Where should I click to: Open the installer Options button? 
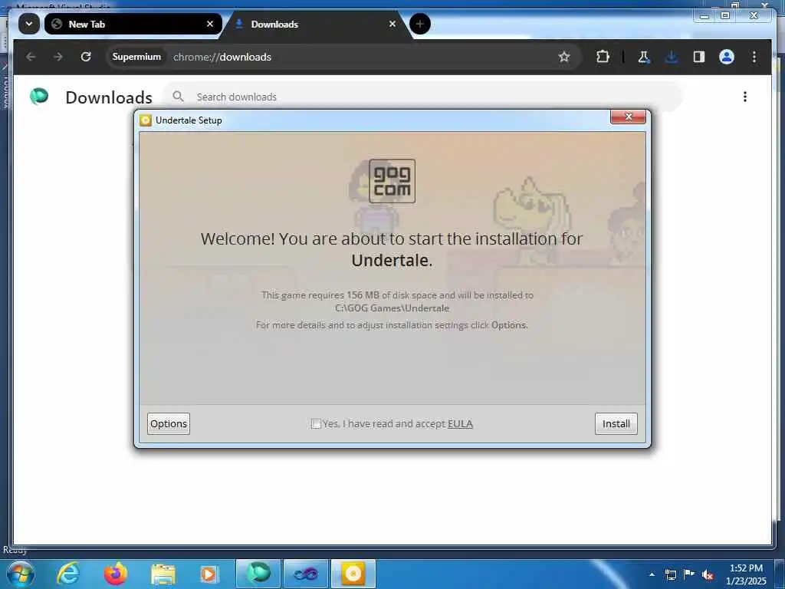pyautogui.click(x=169, y=423)
